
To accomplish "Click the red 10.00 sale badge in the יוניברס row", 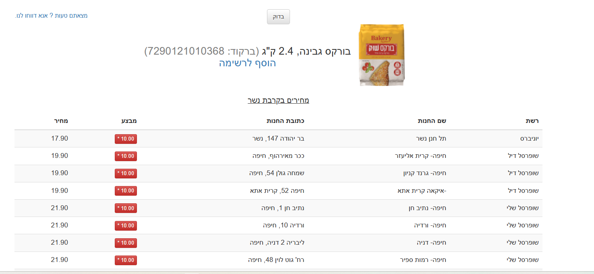I will click(125, 139).
